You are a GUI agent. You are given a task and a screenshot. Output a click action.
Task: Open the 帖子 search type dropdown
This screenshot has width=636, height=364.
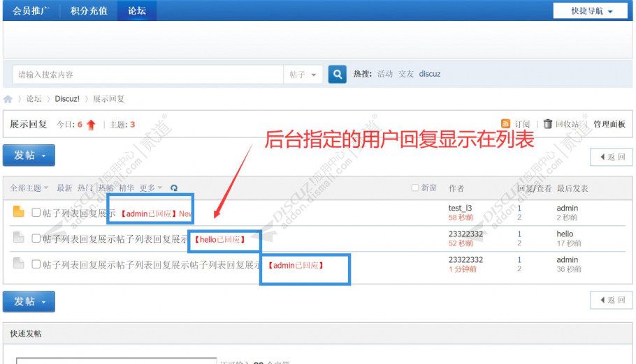(x=303, y=75)
